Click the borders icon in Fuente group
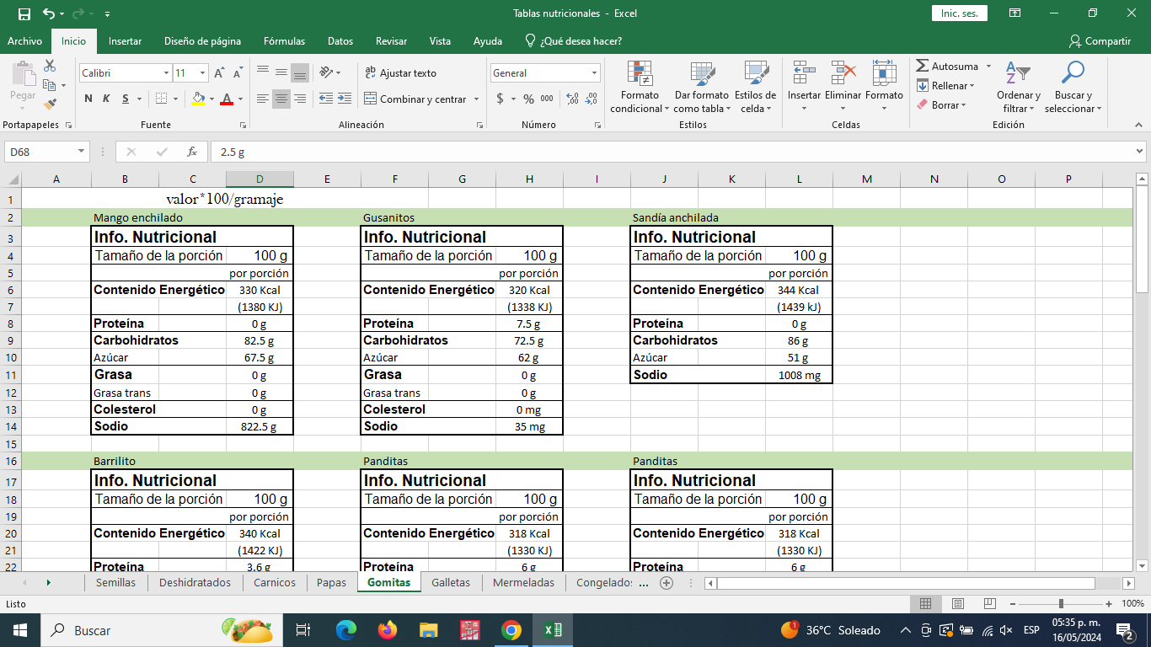The height and width of the screenshot is (647, 1151). point(162,99)
